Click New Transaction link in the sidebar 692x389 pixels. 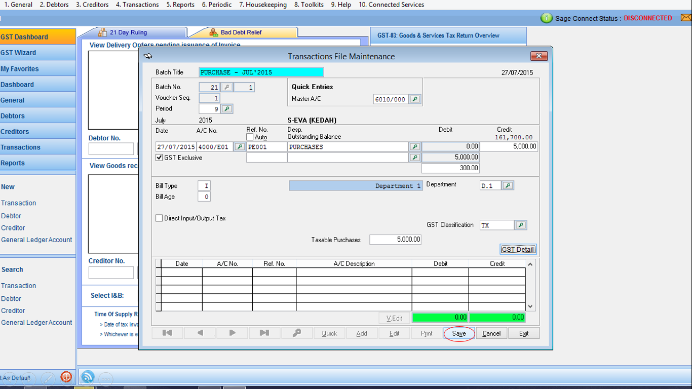(x=19, y=203)
